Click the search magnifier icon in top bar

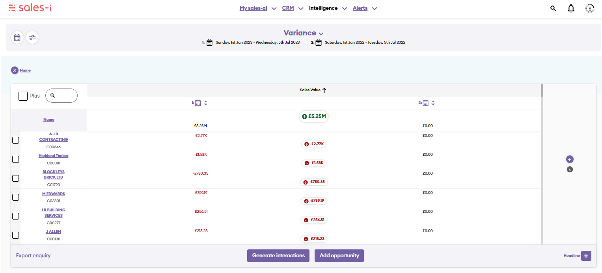tap(553, 8)
